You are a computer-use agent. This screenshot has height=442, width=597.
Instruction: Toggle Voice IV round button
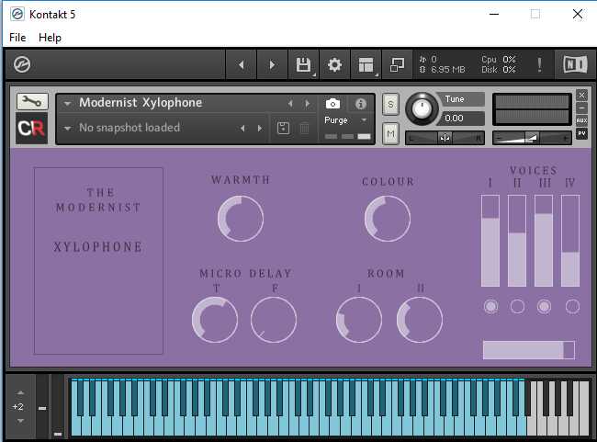coord(572,306)
